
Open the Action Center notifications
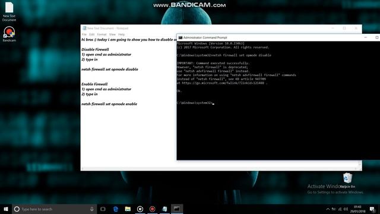pyautogui.click(x=372, y=209)
